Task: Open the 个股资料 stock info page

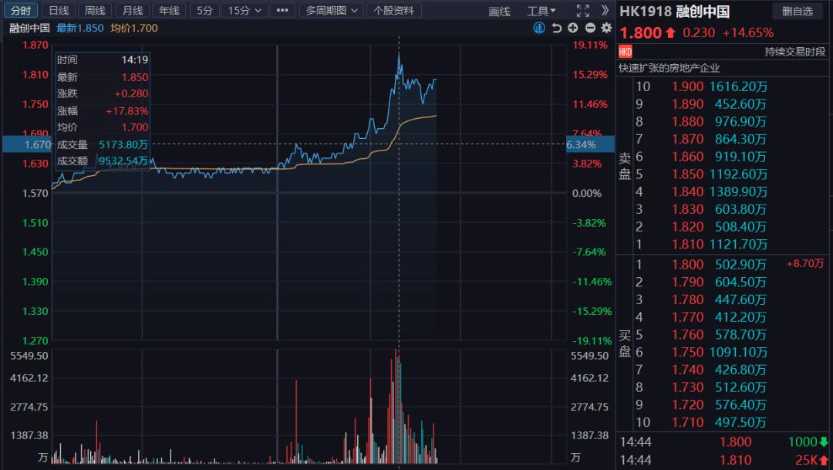Action: pyautogui.click(x=393, y=11)
